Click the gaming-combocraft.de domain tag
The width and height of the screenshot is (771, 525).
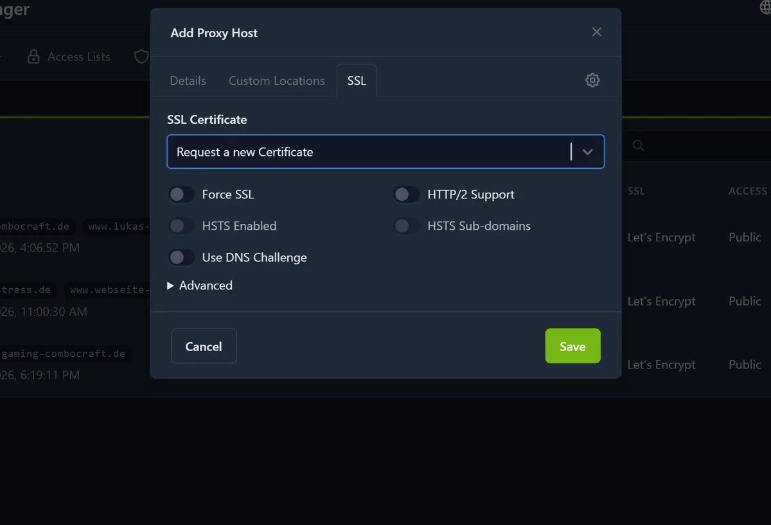pos(64,354)
